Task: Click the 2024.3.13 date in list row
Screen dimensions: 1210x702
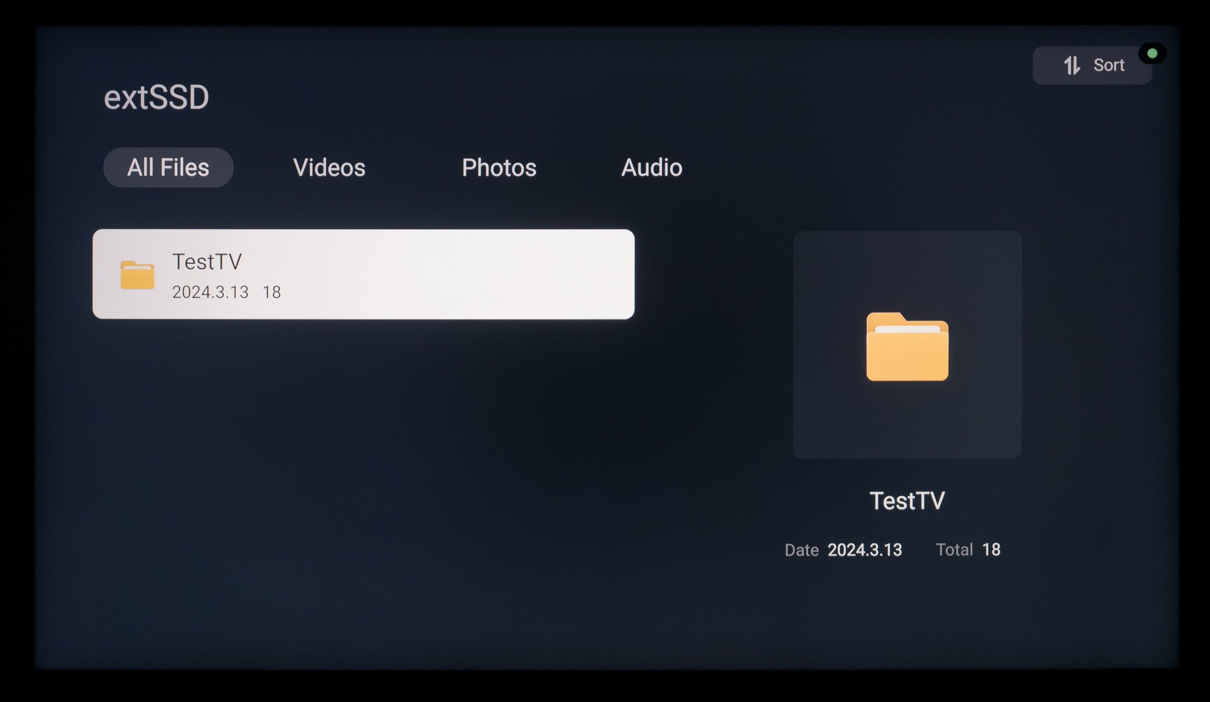Action: pyautogui.click(x=211, y=292)
